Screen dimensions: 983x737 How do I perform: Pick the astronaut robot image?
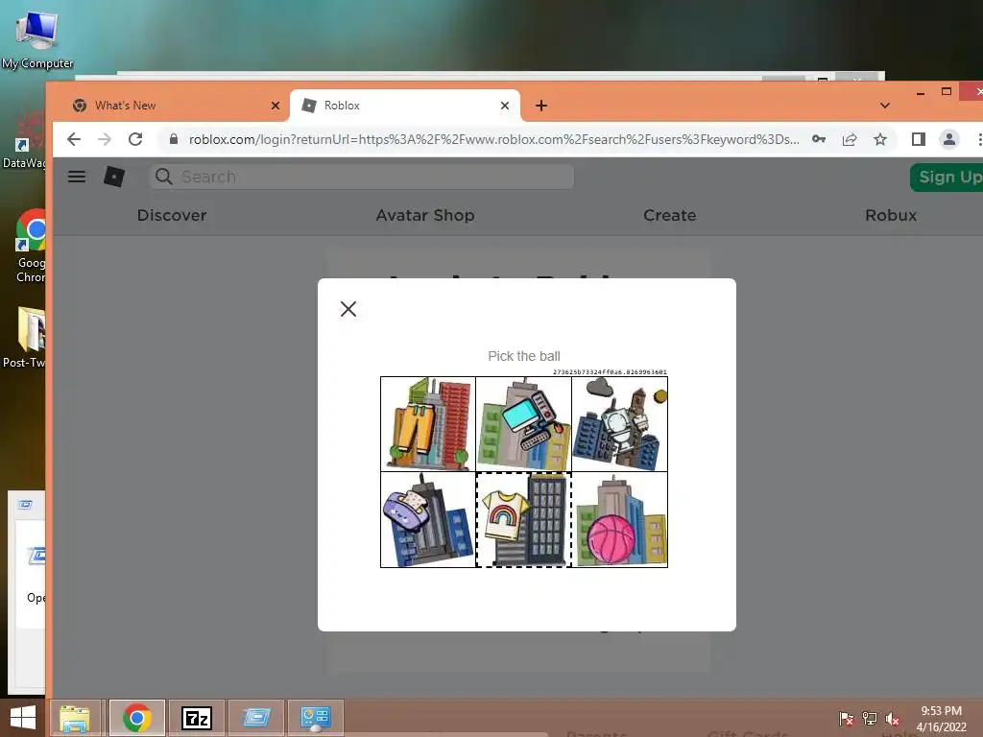(619, 423)
